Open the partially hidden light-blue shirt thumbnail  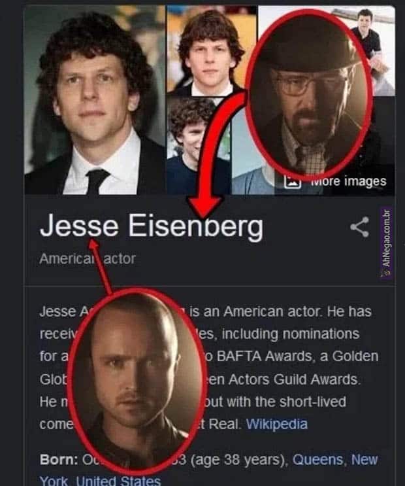[251, 173]
